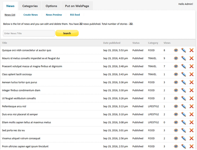Click the 'Hello Admin!' greeting text
The height and width of the screenshot is (150, 197).
pos(186,4)
